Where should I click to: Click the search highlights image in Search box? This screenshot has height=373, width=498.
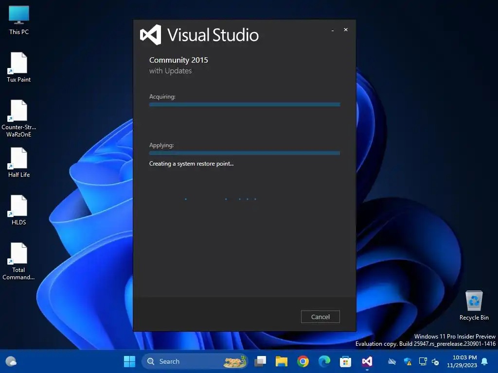pos(235,361)
